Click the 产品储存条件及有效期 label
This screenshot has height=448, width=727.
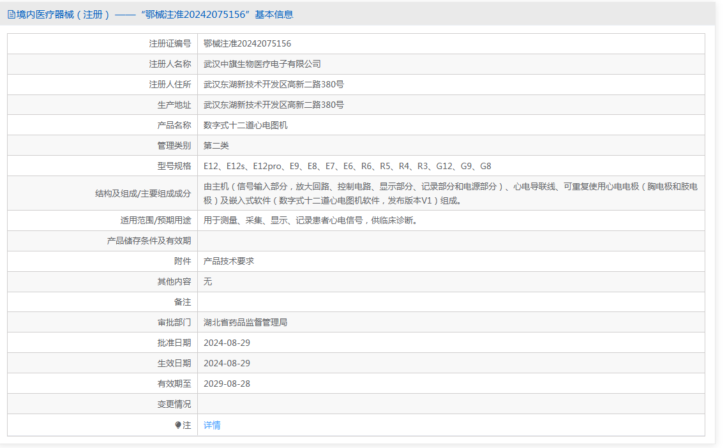[149, 241]
